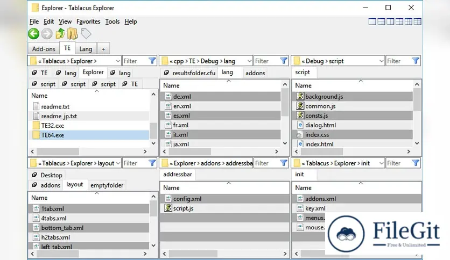Click Filter field in addressbar pane
Screen dimensions: 450x260
[x=266, y=163]
